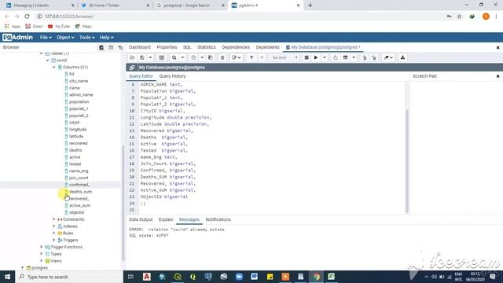Image resolution: width=503 pixels, height=283 pixels.
Task: Open the Save file options arrow
Action: pos(150,57)
